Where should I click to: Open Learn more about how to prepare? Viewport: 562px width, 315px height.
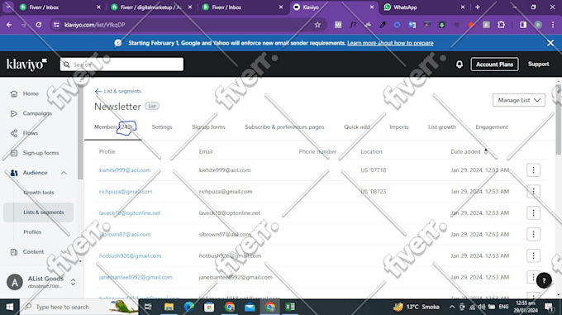click(390, 43)
